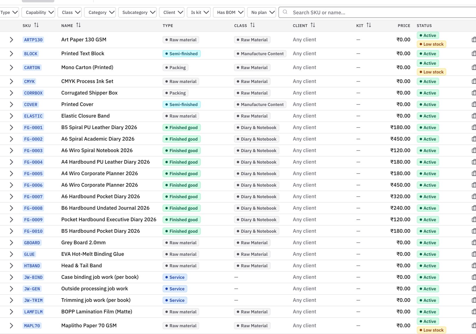476x334 pixels.
Task: Open the Category filter dropdown
Action: tap(100, 12)
